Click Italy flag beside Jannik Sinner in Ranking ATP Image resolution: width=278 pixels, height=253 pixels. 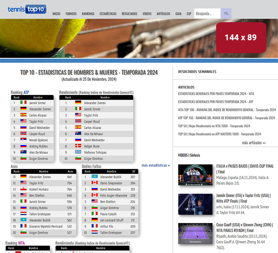pos(23,102)
